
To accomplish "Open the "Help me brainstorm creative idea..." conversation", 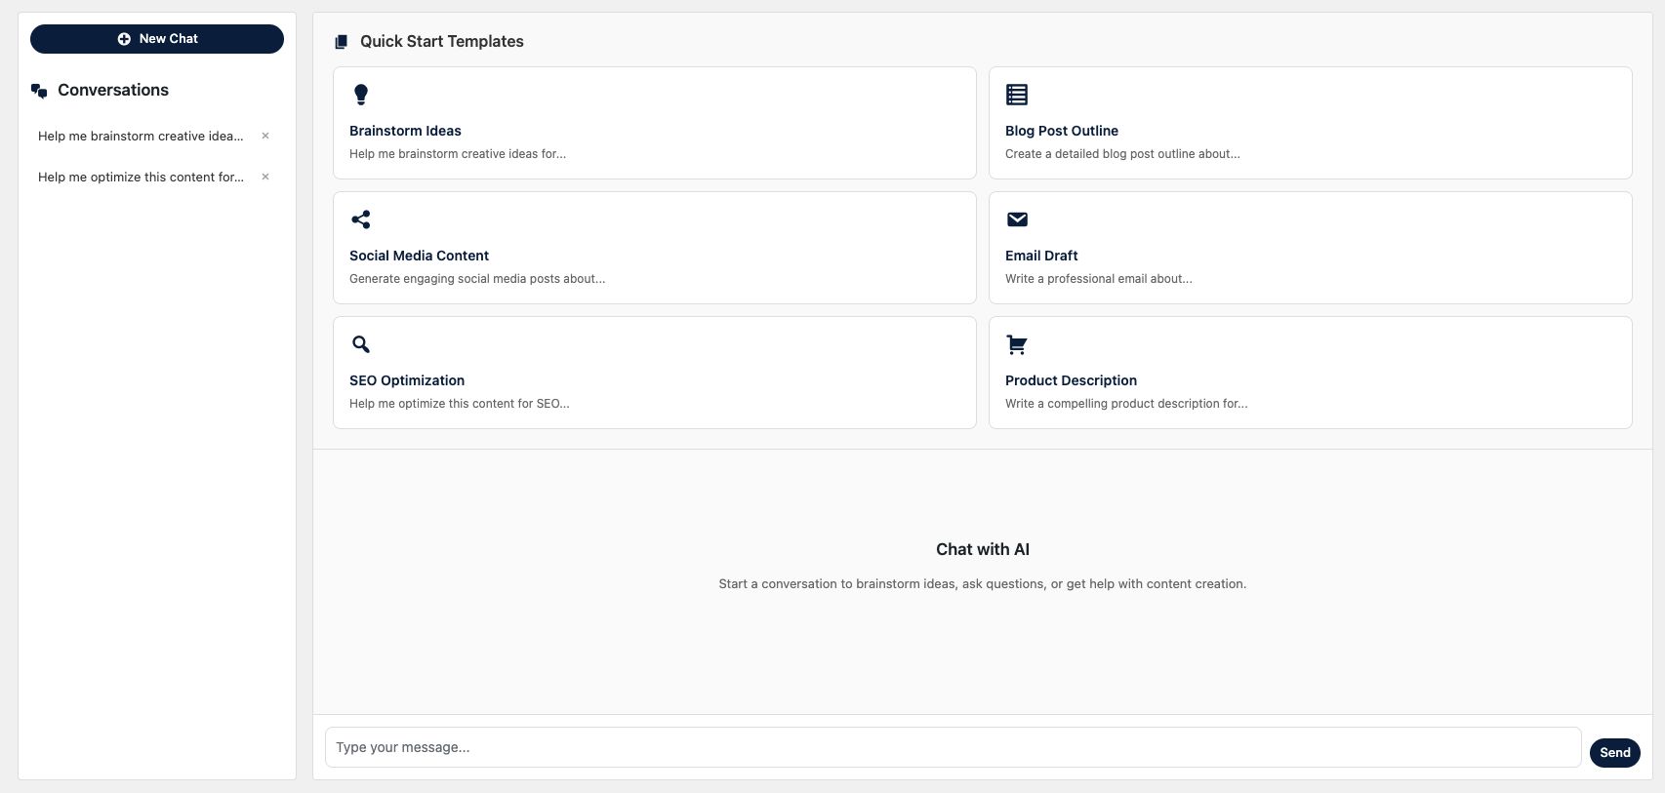I will tap(141, 137).
